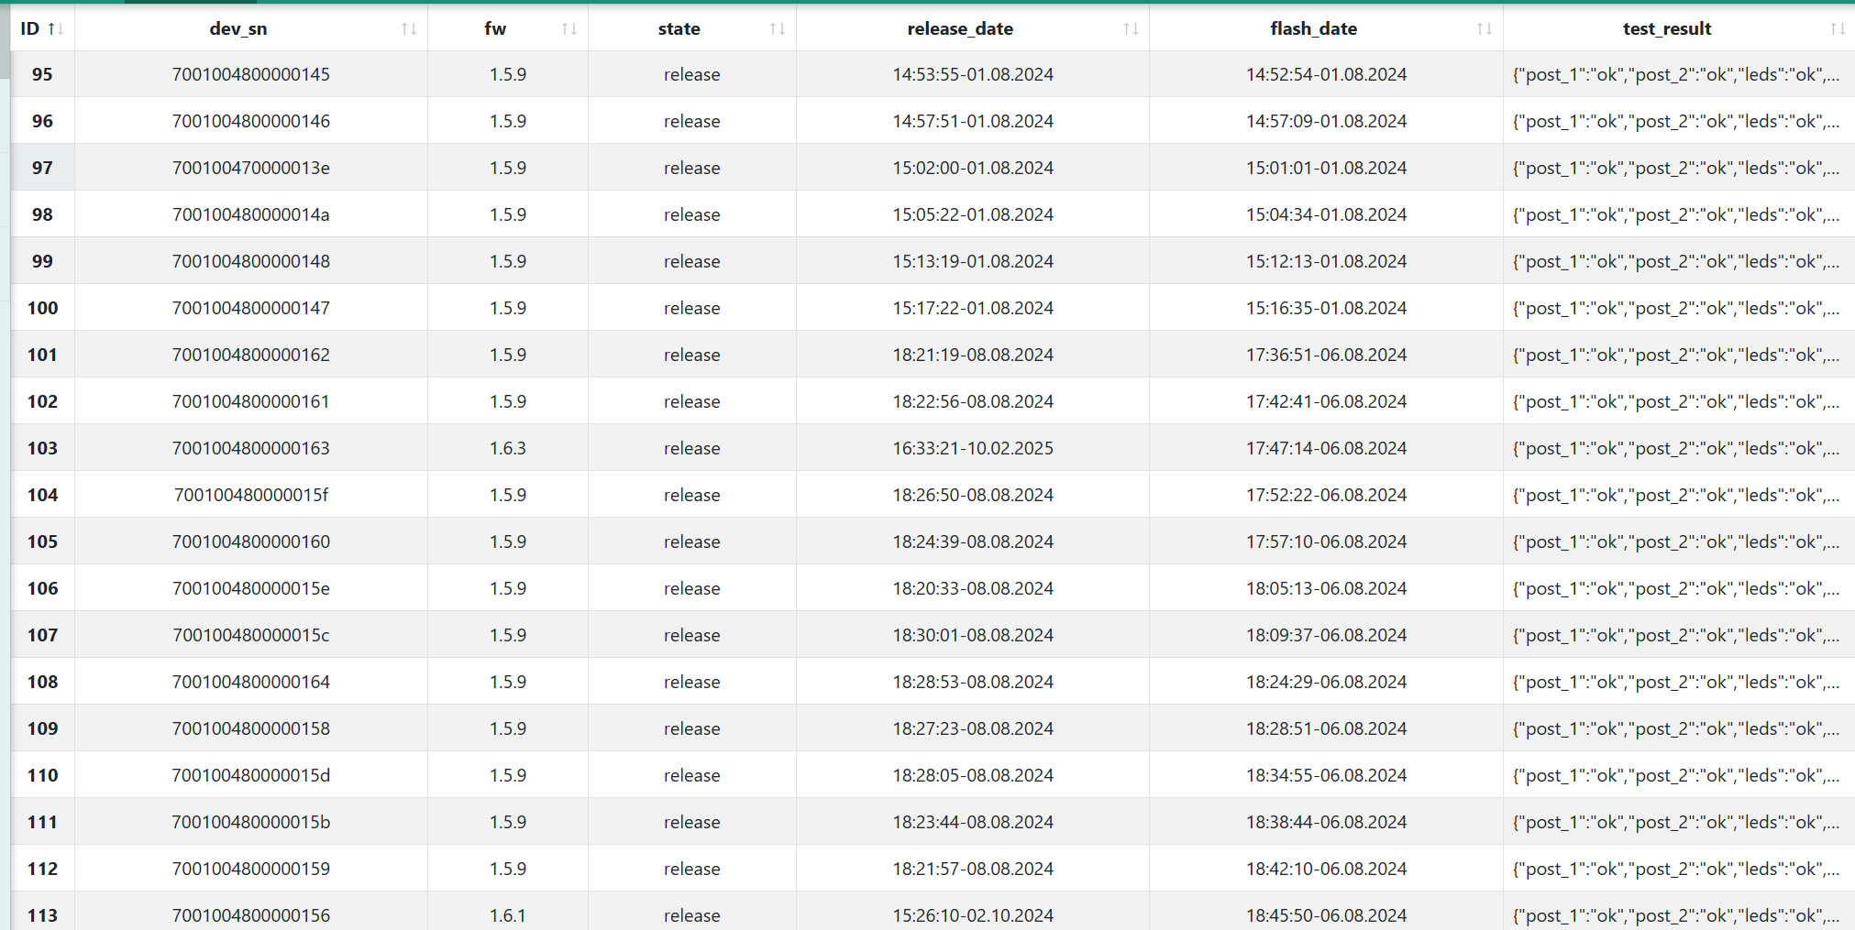The height and width of the screenshot is (930, 1855).
Task: Click flash date 18:45:50-06.08.2024
Action: (1326, 915)
